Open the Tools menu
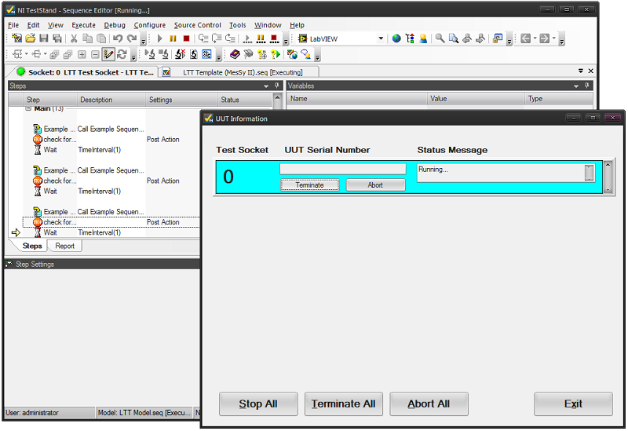This screenshot has height=431, width=628. (x=238, y=25)
